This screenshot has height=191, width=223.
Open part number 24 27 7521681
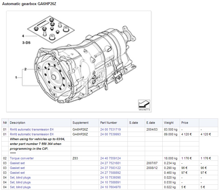[x=110, y=163]
